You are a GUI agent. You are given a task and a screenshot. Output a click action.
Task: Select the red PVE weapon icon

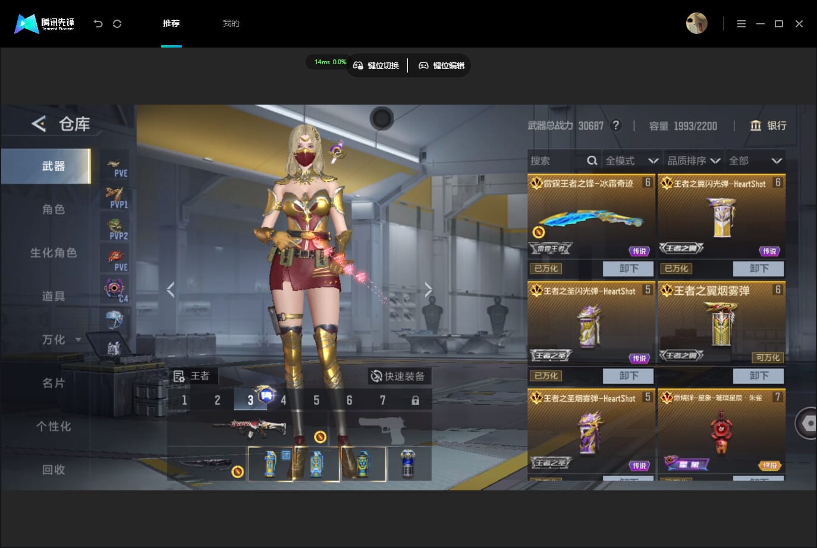coord(115,260)
